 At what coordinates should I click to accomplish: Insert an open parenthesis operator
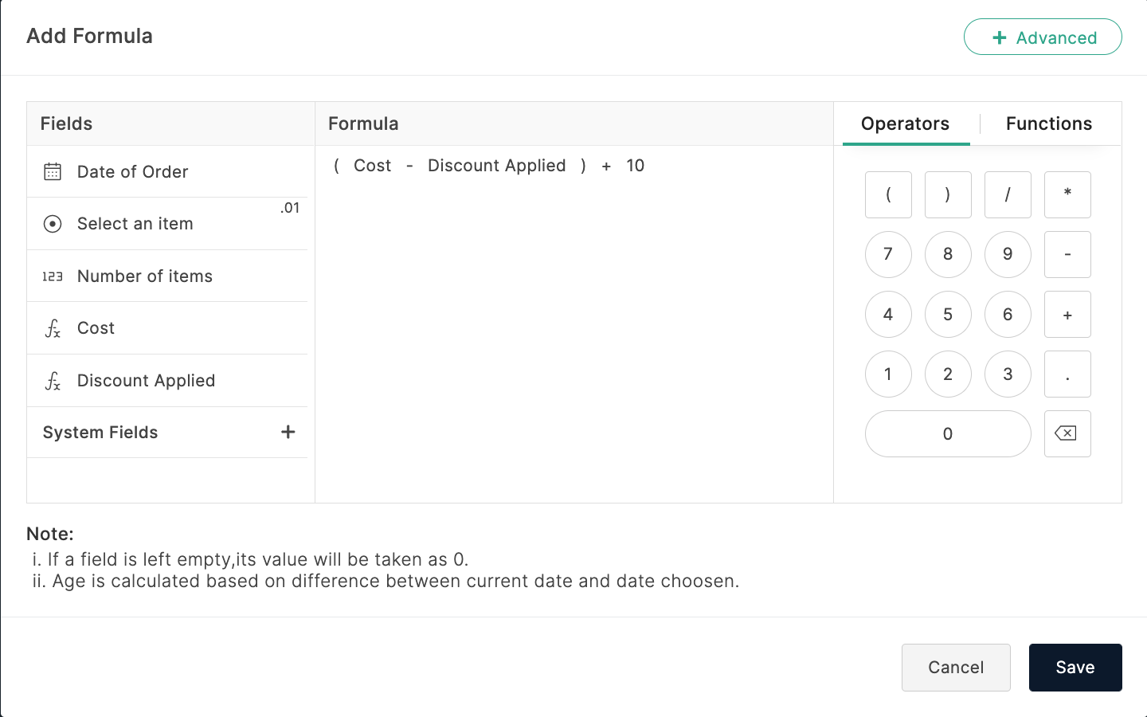888,194
